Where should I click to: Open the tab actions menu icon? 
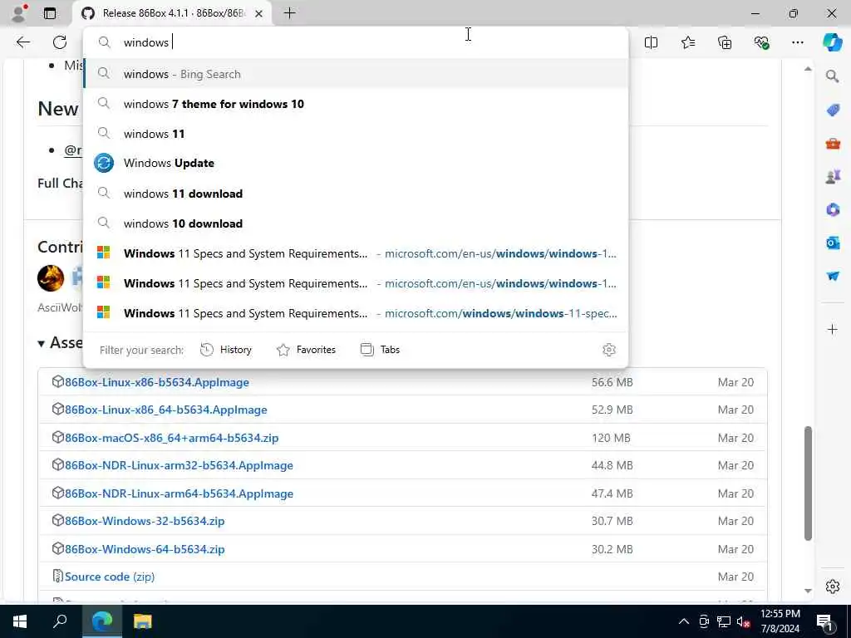[x=50, y=13]
